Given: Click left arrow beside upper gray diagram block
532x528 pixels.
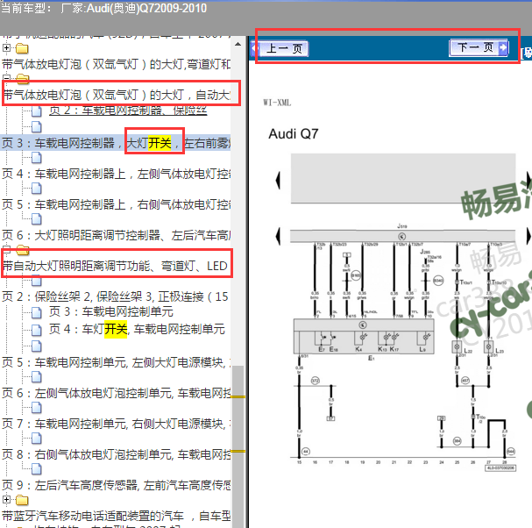Looking at the screenshot, I should 278,180.
